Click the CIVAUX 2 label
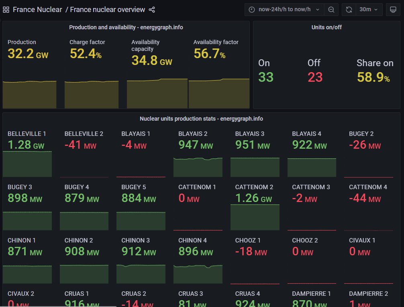The height and width of the screenshot is (307, 404). [20, 294]
